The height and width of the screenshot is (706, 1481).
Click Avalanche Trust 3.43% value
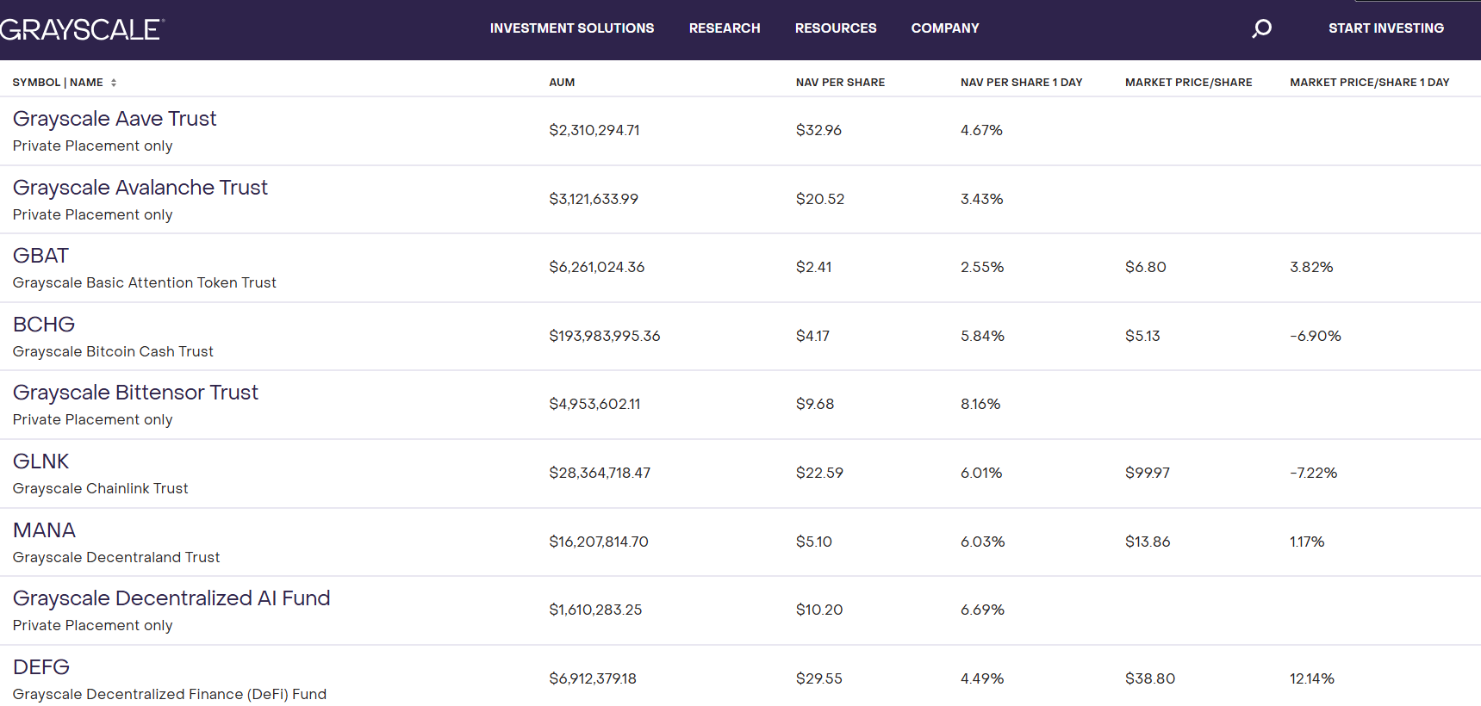[x=982, y=199]
